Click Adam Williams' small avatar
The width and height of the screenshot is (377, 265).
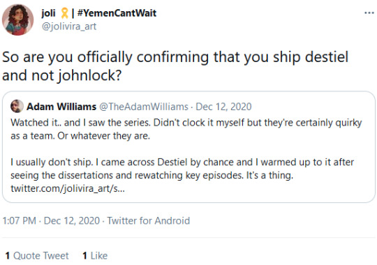click(17, 106)
